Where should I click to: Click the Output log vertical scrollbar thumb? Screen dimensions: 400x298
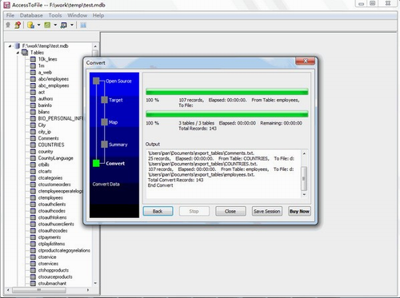coord(304,178)
